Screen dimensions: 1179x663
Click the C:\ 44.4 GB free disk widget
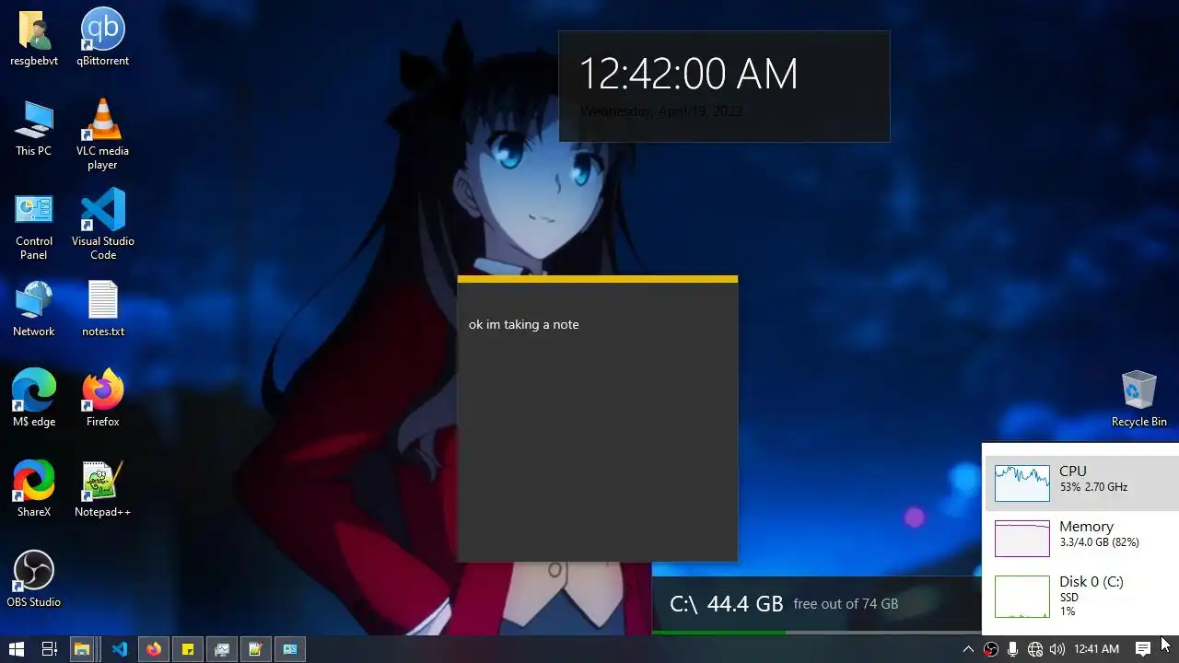[x=816, y=604]
